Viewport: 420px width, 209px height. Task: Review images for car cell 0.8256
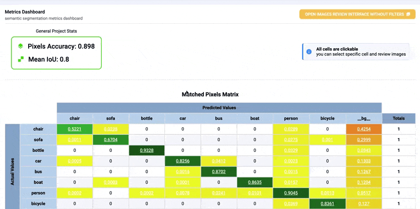183,161
